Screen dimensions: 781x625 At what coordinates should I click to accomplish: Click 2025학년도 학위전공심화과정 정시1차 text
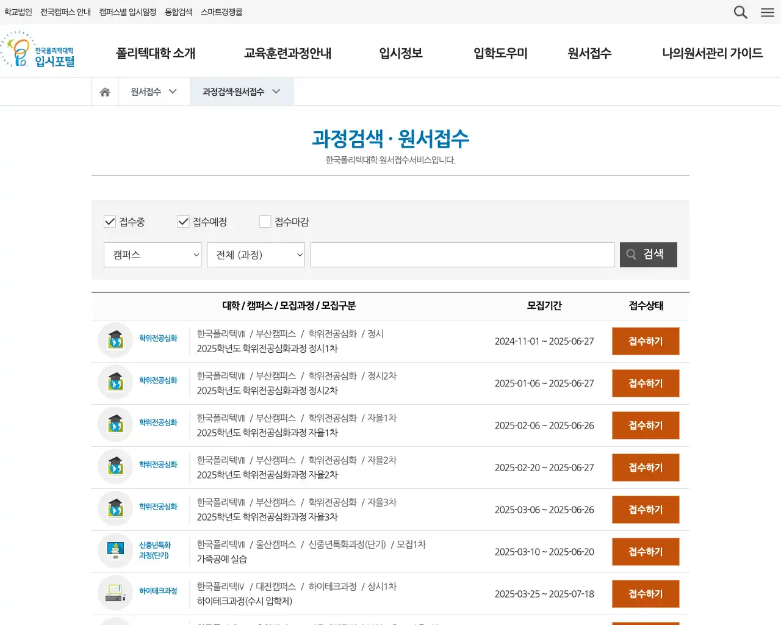(x=267, y=349)
